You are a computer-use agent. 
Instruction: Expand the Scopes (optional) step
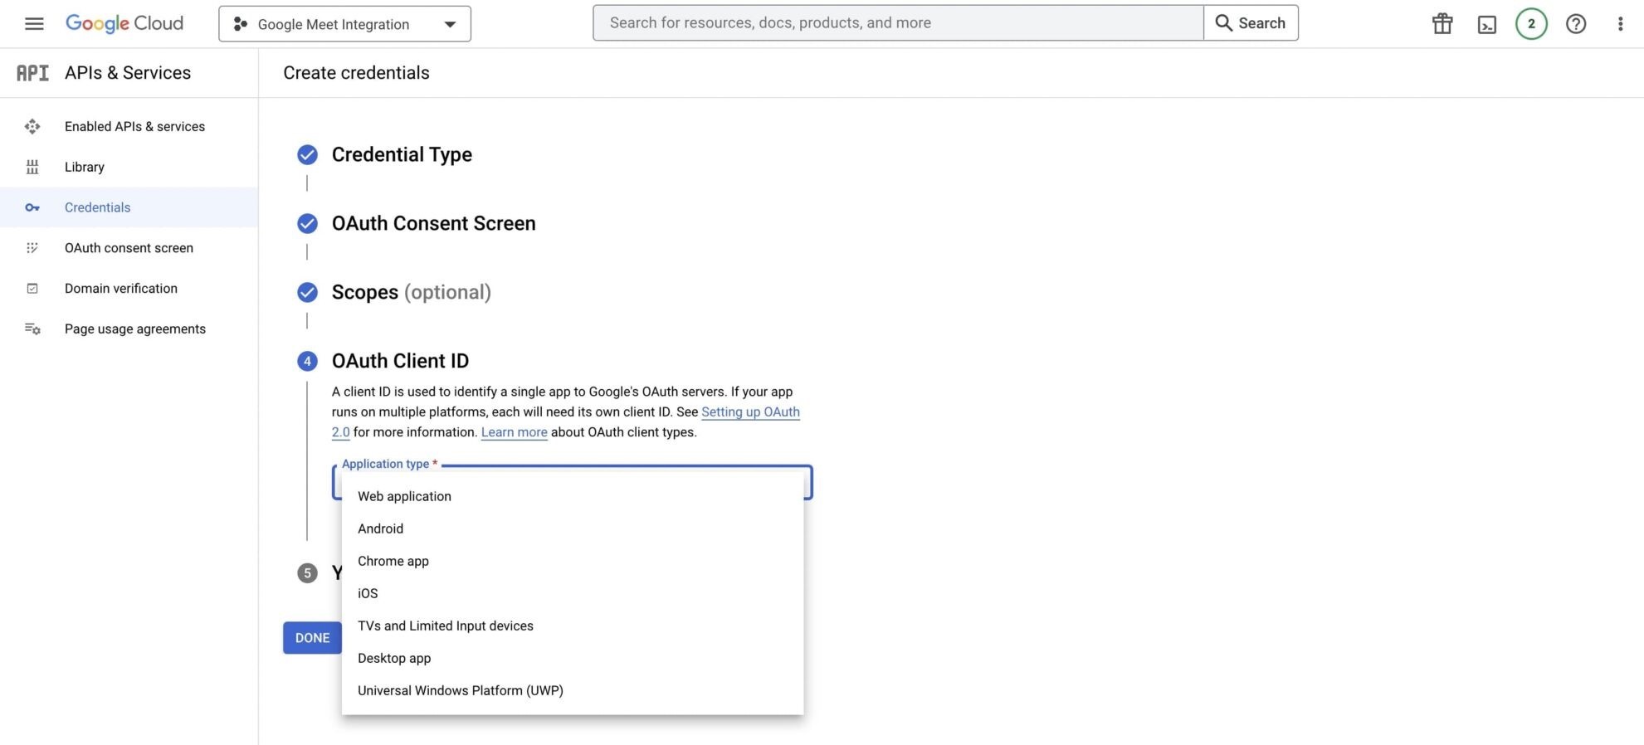(x=411, y=292)
